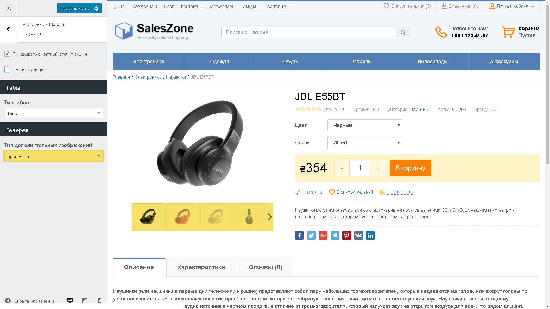Select the orange headphones thumbnail
Image resolution: width=550 pixels, height=309 pixels.
tap(182, 217)
